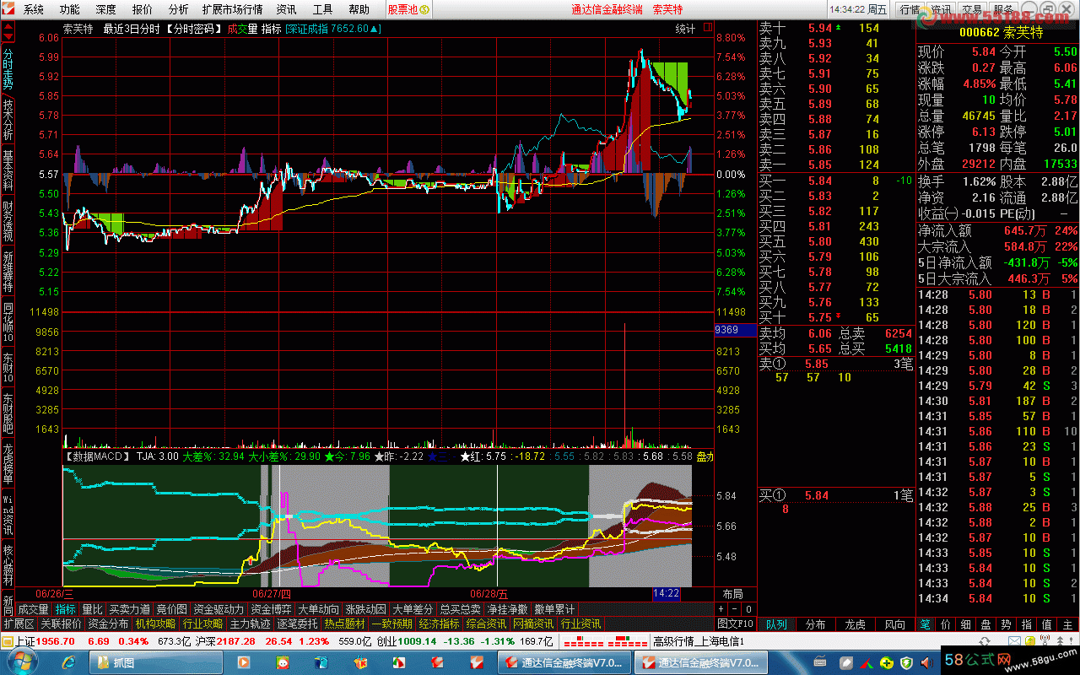The image size is (1080, 675).
Task: Switch to the 大单动向 tab
Action: (318, 609)
